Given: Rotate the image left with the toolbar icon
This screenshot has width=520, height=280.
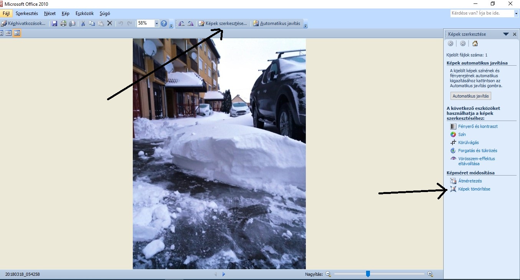Looking at the screenshot, I should (182, 23).
